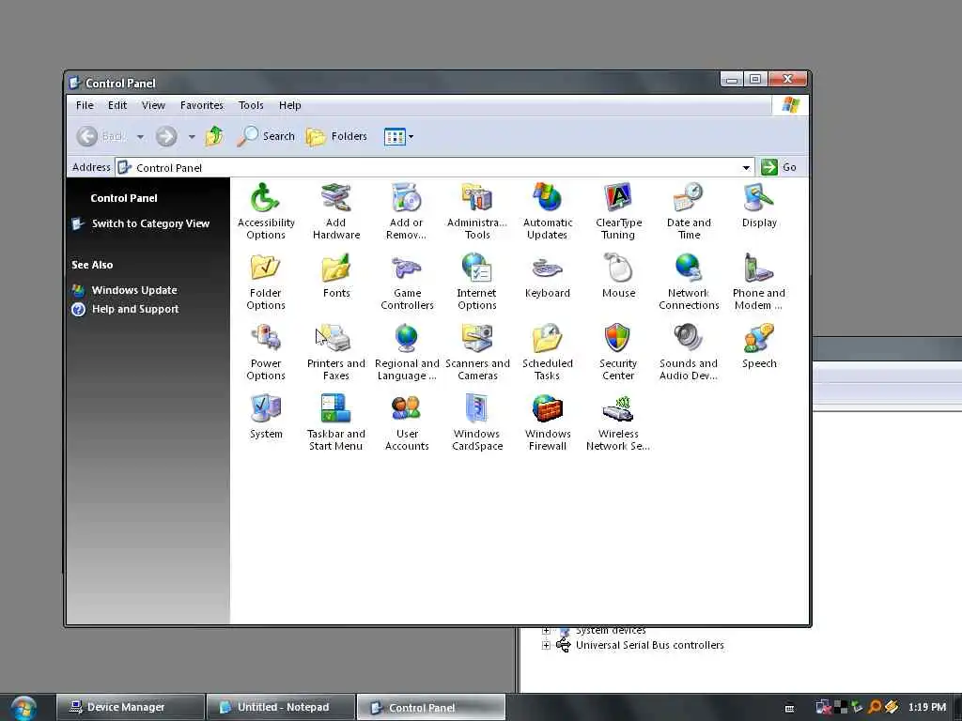The image size is (962, 721).
Task: Open Speech settings icon
Action: tap(759, 346)
